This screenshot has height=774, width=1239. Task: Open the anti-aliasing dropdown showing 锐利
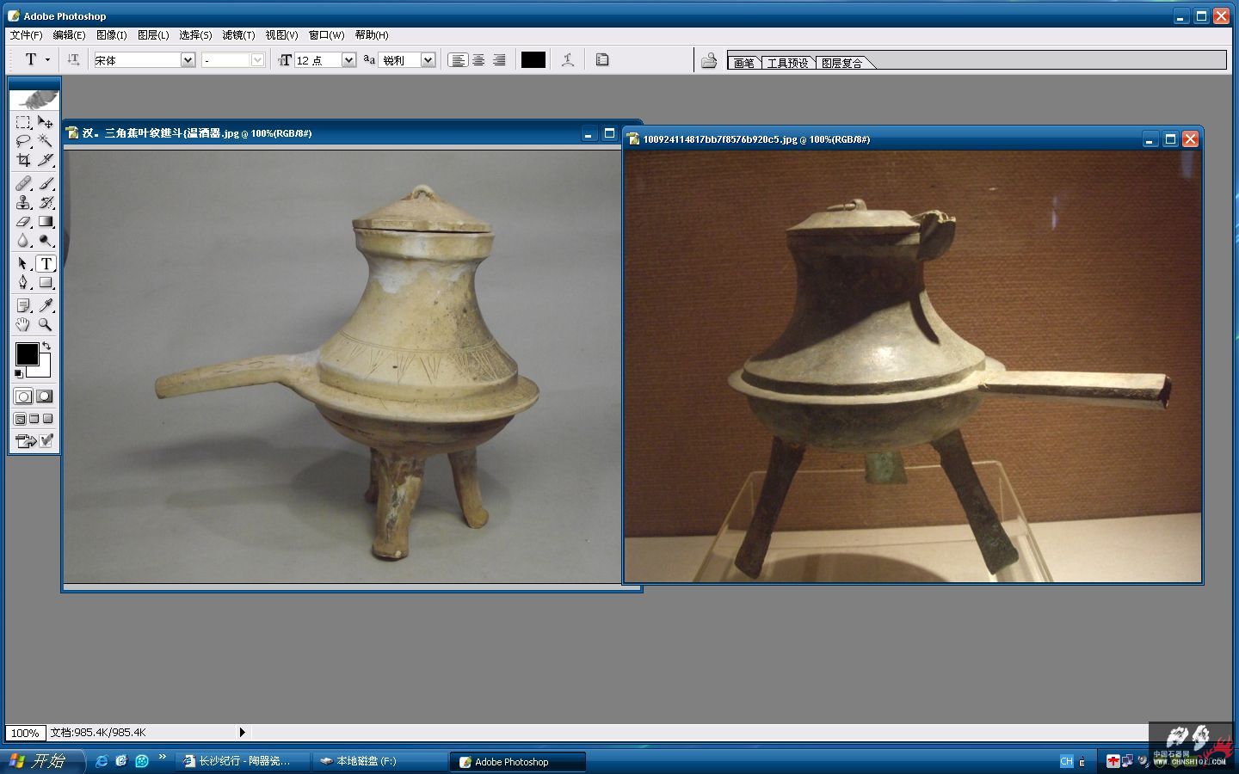(428, 59)
